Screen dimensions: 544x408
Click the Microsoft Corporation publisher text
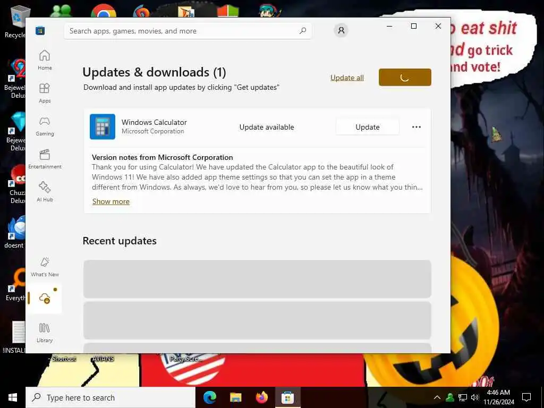pyautogui.click(x=152, y=131)
